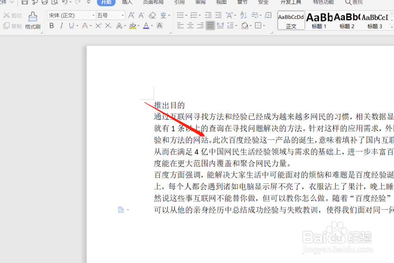
Task: Clear formatting with the eraser icon
Action: click(152, 15)
